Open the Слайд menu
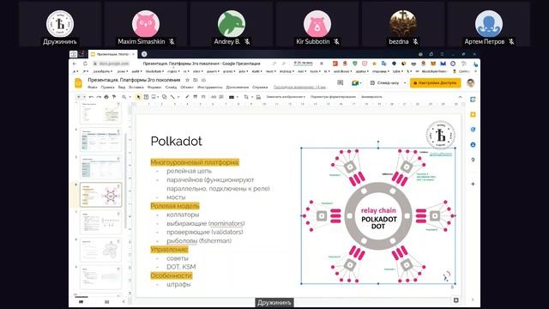This screenshot has height=309, width=549. coord(171,88)
